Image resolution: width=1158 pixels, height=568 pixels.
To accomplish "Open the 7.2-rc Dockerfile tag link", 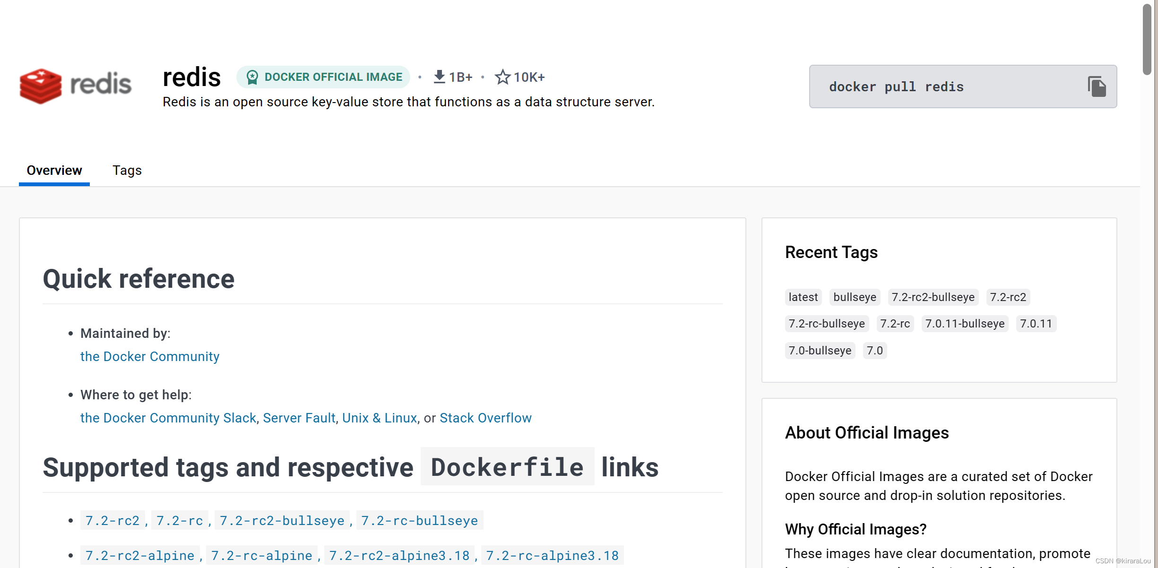I will coord(180,520).
